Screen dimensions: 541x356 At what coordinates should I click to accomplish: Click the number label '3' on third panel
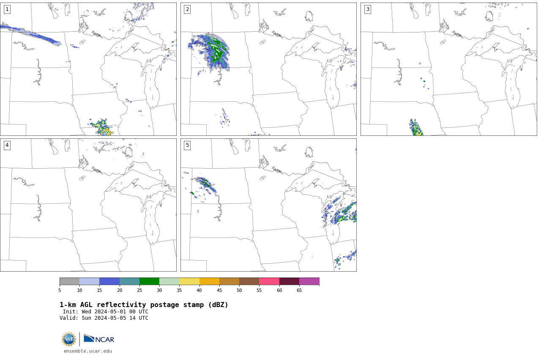[x=367, y=9]
